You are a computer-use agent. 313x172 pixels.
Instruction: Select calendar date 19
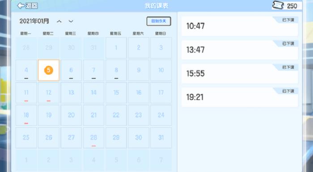point(49,115)
